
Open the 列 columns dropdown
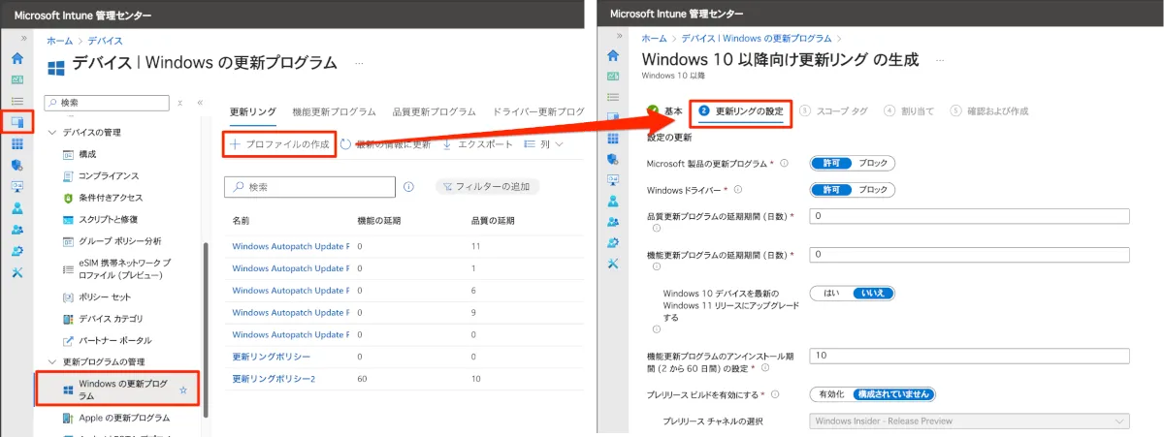543,144
